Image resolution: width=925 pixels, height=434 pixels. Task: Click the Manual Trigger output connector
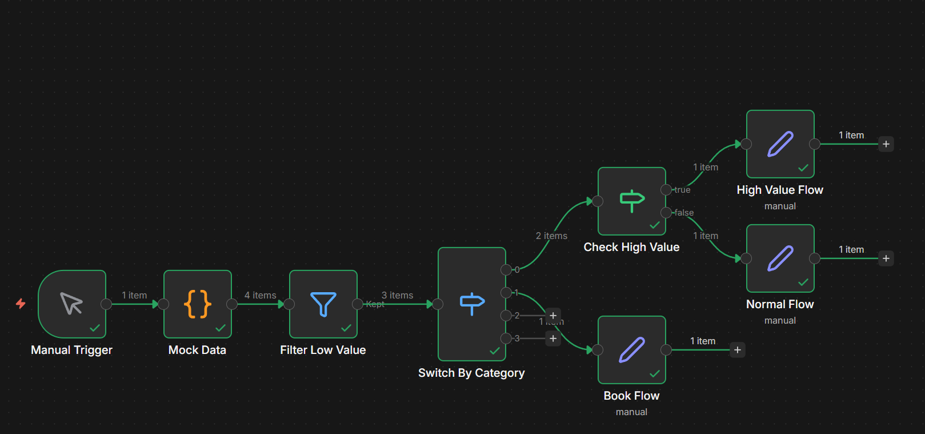click(106, 304)
